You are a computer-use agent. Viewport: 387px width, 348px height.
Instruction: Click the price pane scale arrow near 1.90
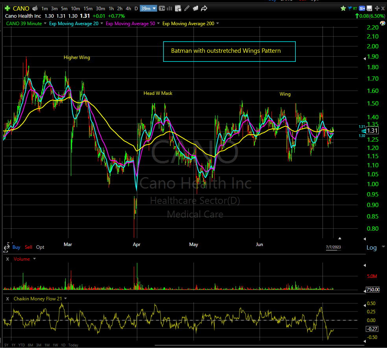pos(365,59)
